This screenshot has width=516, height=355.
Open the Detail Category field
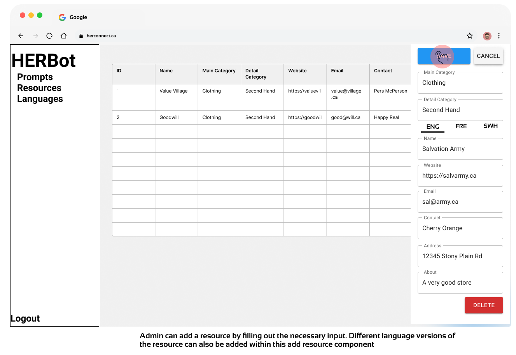[x=460, y=110]
